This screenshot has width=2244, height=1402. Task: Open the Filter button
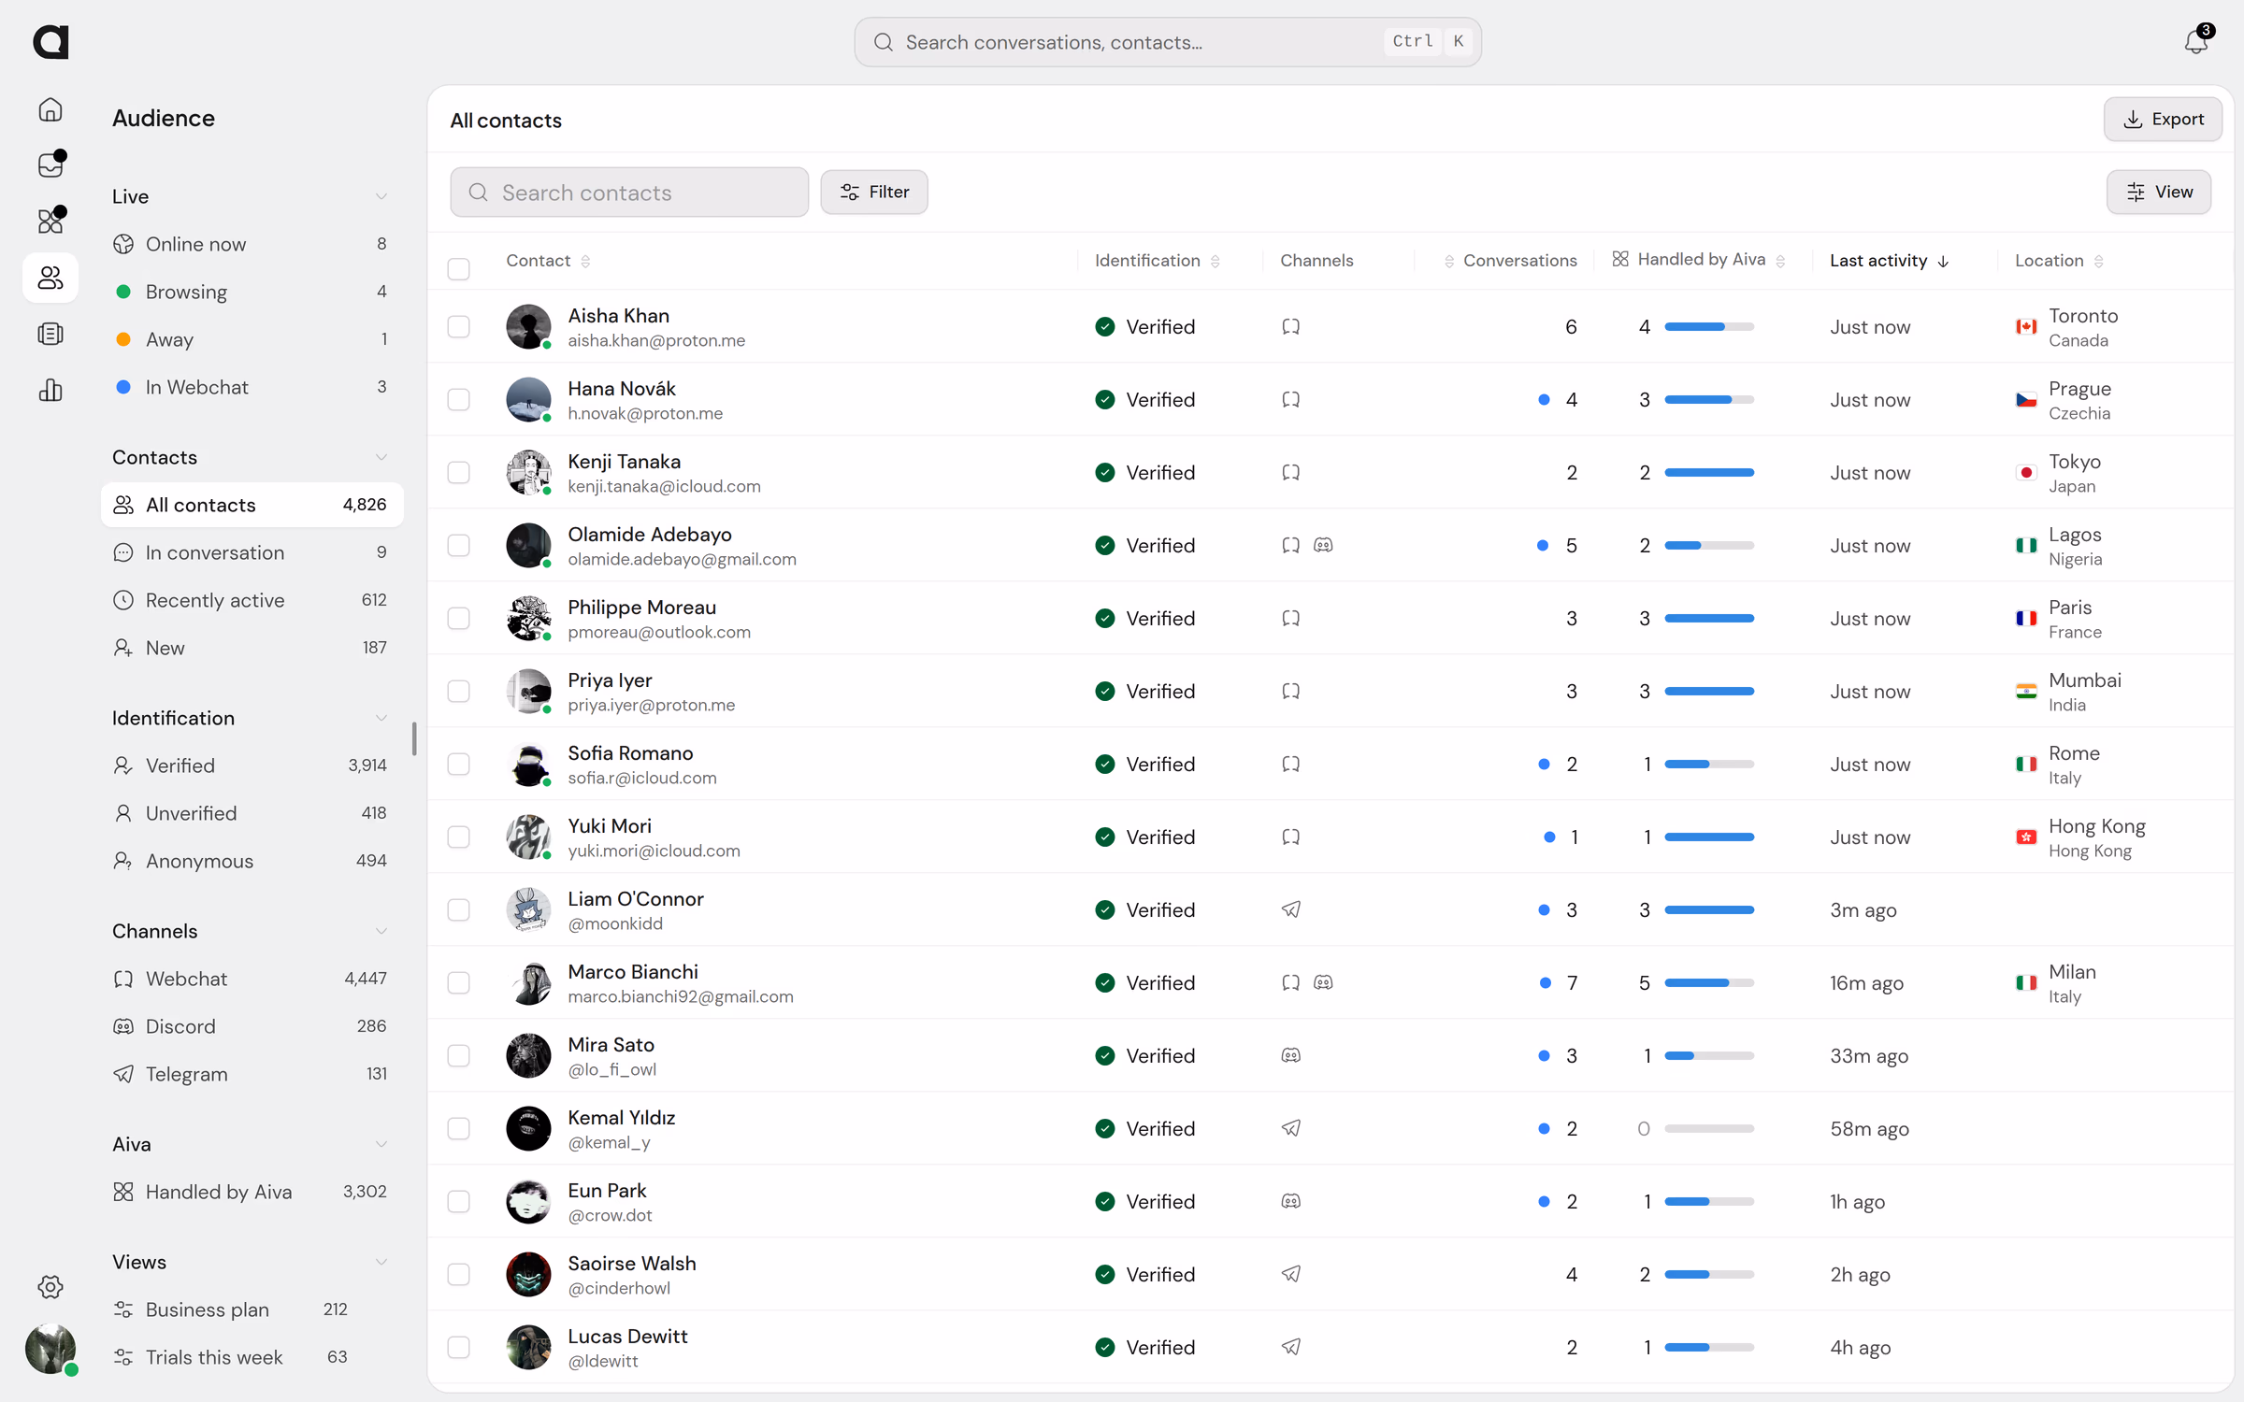click(874, 192)
